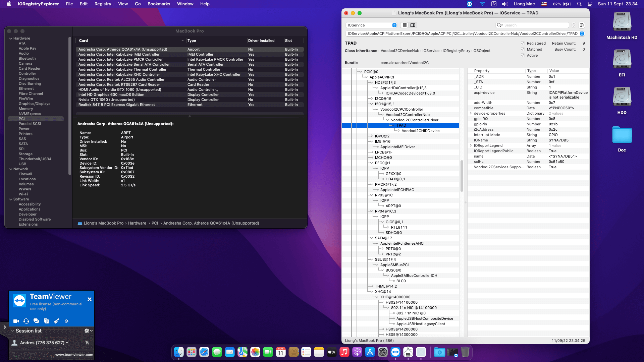
Task: Click the Wi-Fi status menu bar icon
Action: tap(482, 4)
